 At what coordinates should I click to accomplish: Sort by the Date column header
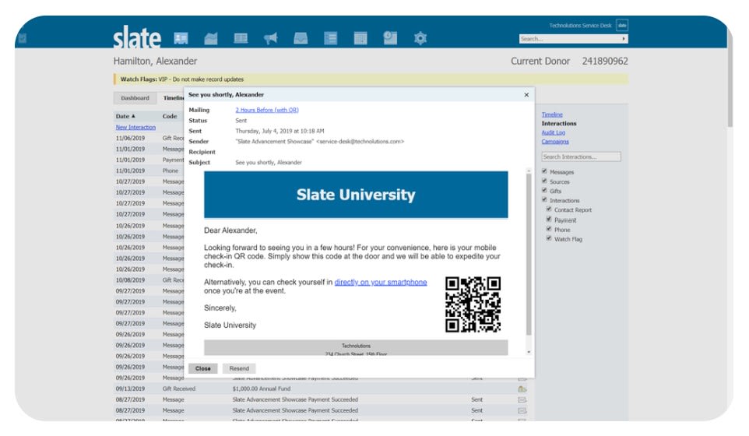125,116
